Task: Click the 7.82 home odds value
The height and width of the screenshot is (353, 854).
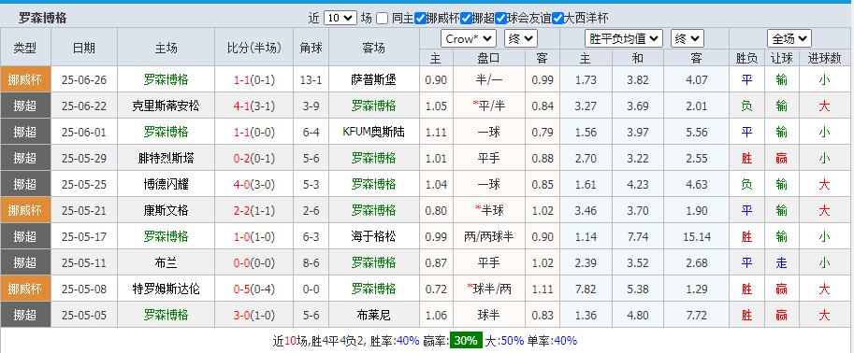Action: click(586, 289)
